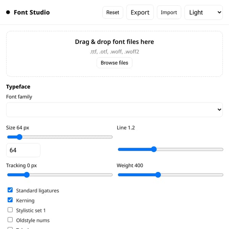This screenshot has height=229, width=229.
Task: Click the 'Drag & drop font files here' heading
Action: click(x=114, y=42)
